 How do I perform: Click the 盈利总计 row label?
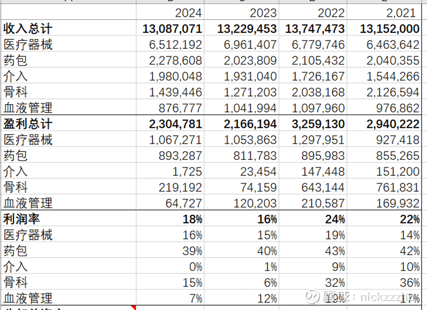[x=68, y=124]
